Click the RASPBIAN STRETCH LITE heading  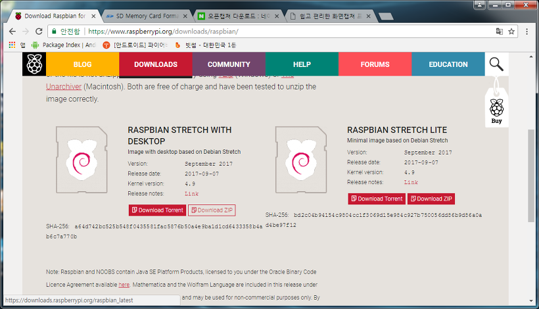(x=397, y=130)
